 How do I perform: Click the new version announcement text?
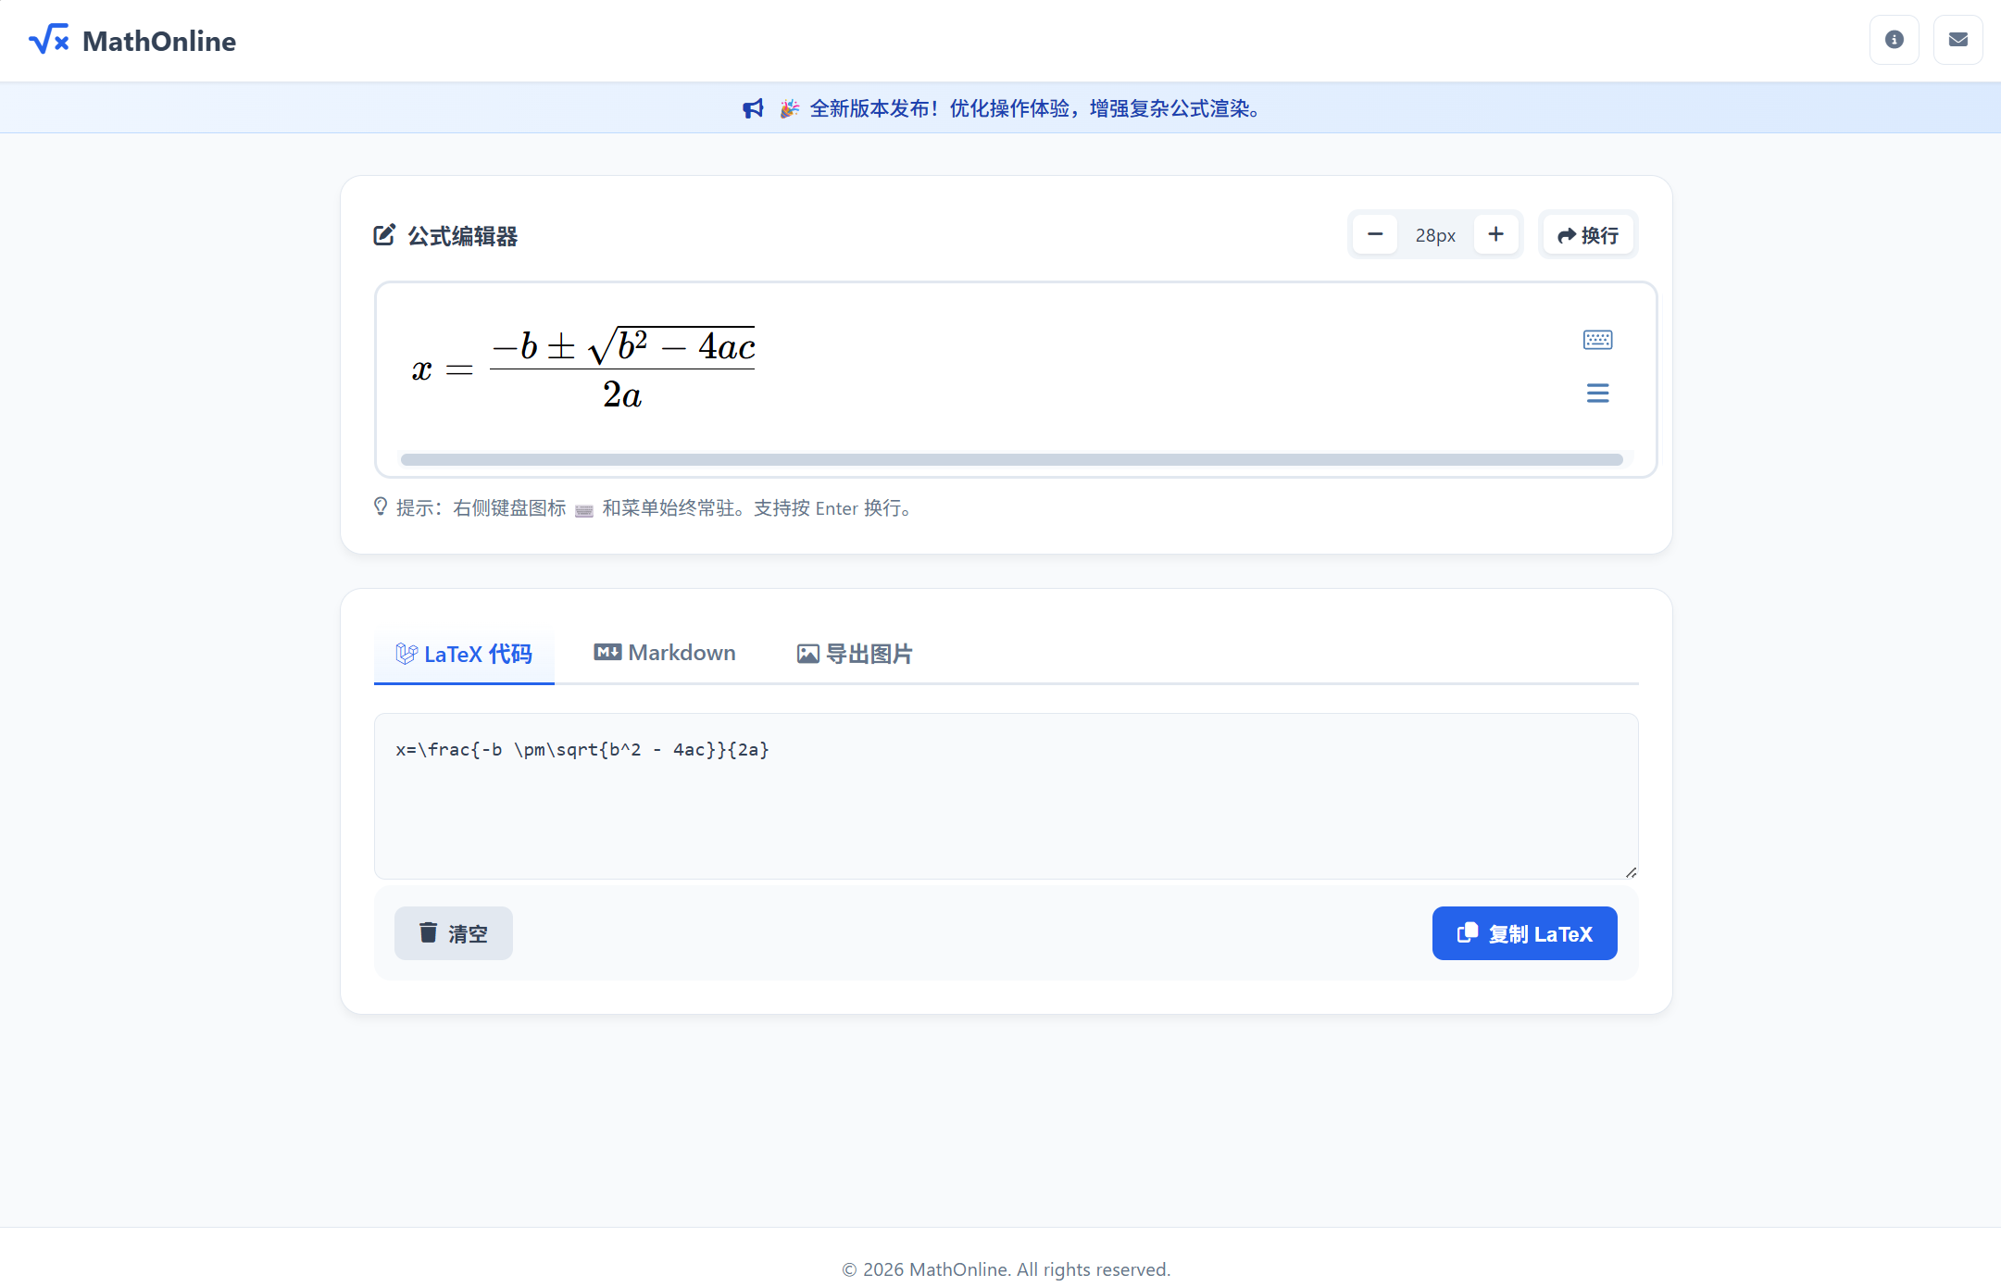(x=1034, y=108)
